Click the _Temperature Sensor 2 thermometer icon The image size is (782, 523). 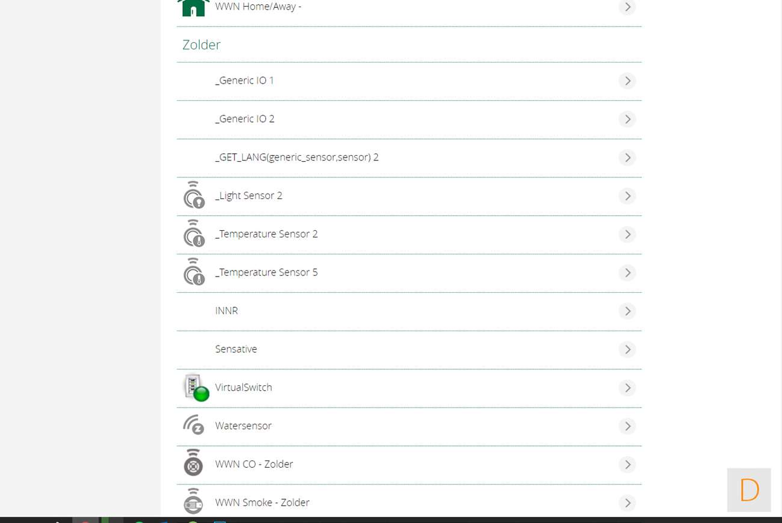194,234
